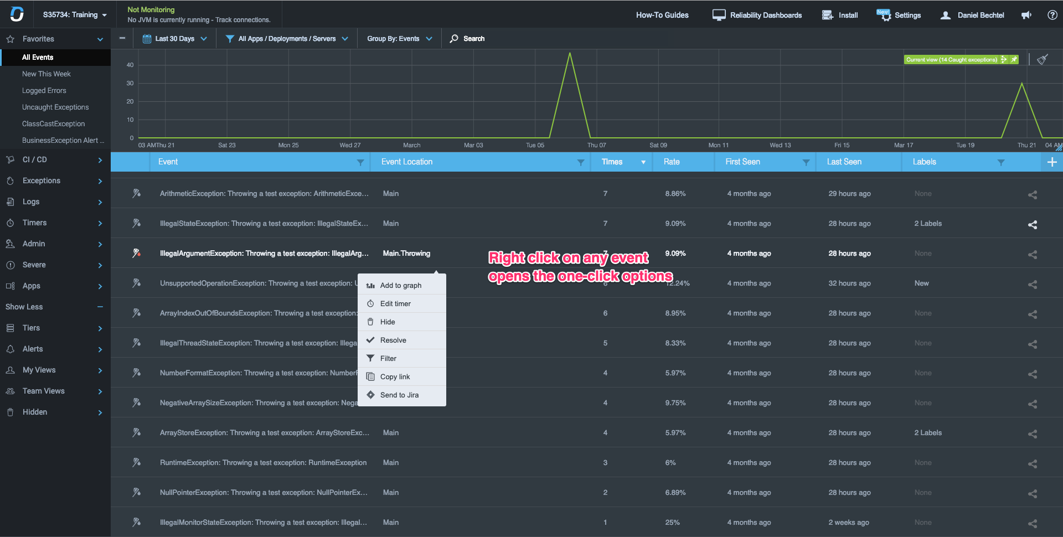
Task: Click the magnifier Search icon
Action: [x=454, y=39]
